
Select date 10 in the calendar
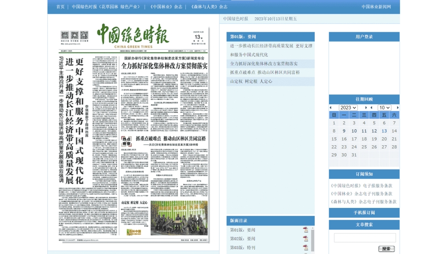coord(354,131)
